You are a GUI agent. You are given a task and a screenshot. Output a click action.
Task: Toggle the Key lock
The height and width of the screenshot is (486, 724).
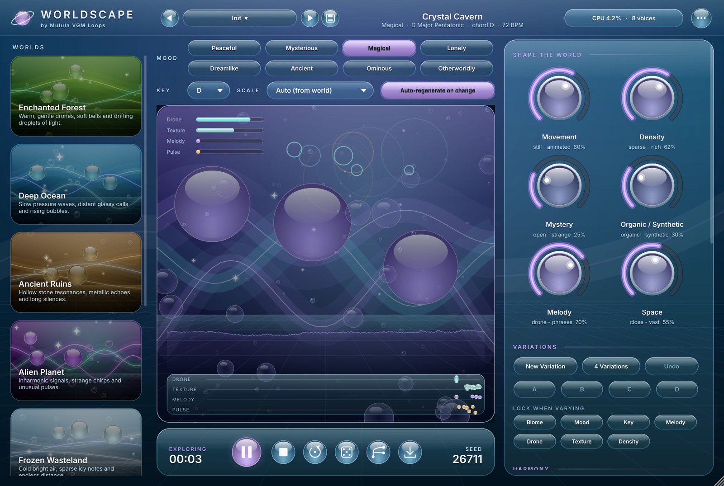pos(629,422)
